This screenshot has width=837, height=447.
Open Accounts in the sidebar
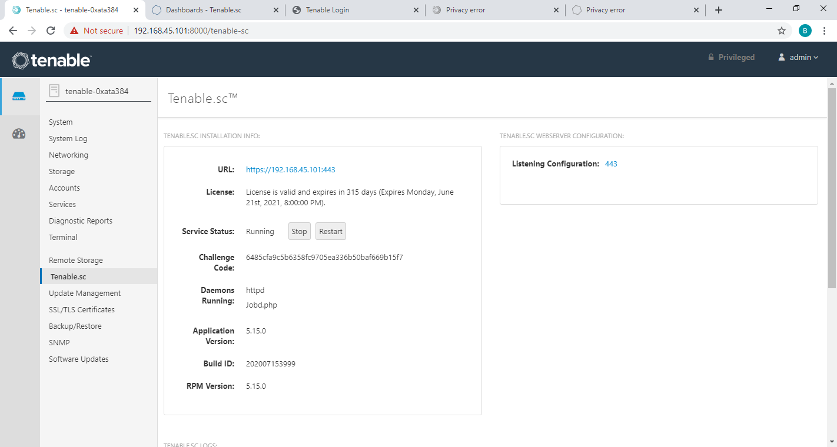[x=64, y=188]
